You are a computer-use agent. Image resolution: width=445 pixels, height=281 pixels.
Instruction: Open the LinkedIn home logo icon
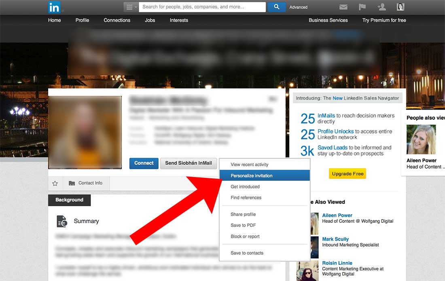click(x=54, y=6)
